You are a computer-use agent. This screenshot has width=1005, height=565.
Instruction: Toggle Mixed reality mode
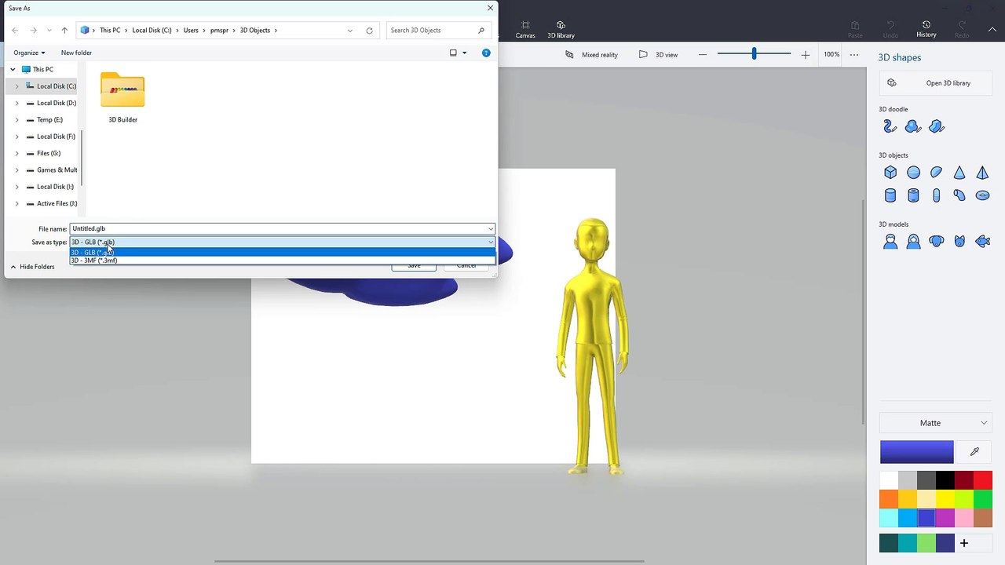coord(591,54)
